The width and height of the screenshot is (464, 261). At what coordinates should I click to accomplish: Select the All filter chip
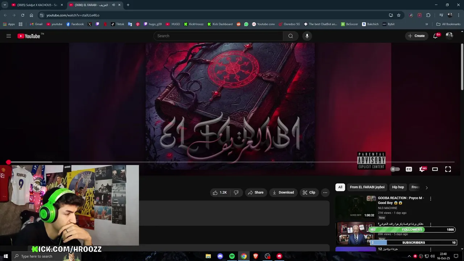(x=340, y=187)
